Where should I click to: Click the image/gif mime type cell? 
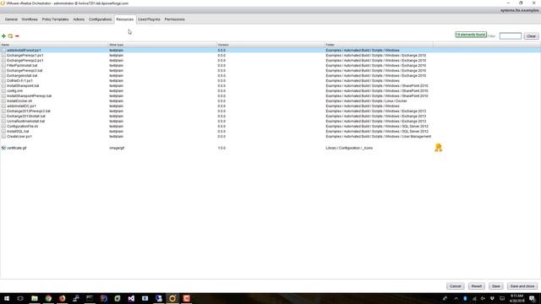pos(117,148)
